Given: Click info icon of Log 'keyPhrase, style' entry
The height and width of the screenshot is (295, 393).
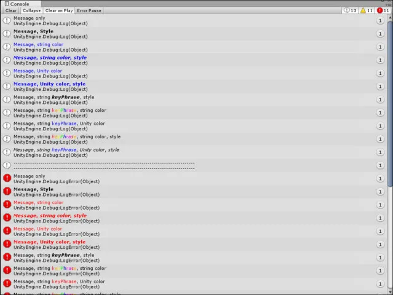Looking at the screenshot, I should 7,100.
